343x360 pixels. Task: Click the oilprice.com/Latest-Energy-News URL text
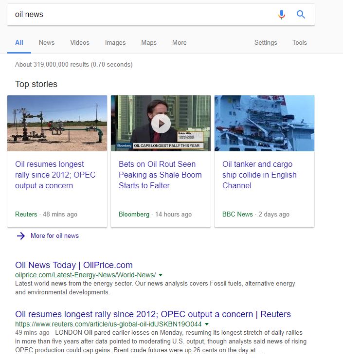[86, 275]
